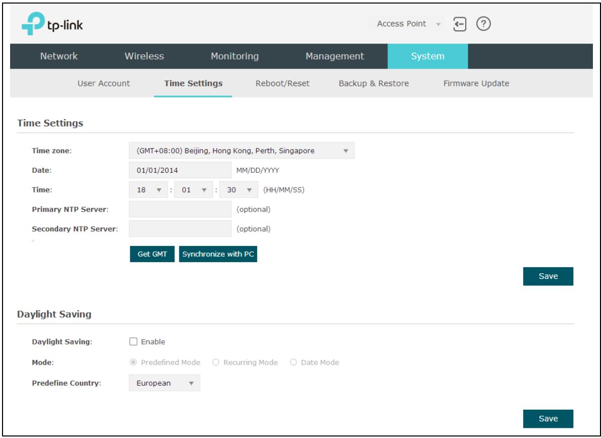
Task: Open the hour dropdown showing 18
Action: click(x=148, y=190)
